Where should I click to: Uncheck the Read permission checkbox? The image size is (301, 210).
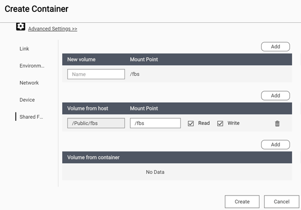click(x=190, y=123)
